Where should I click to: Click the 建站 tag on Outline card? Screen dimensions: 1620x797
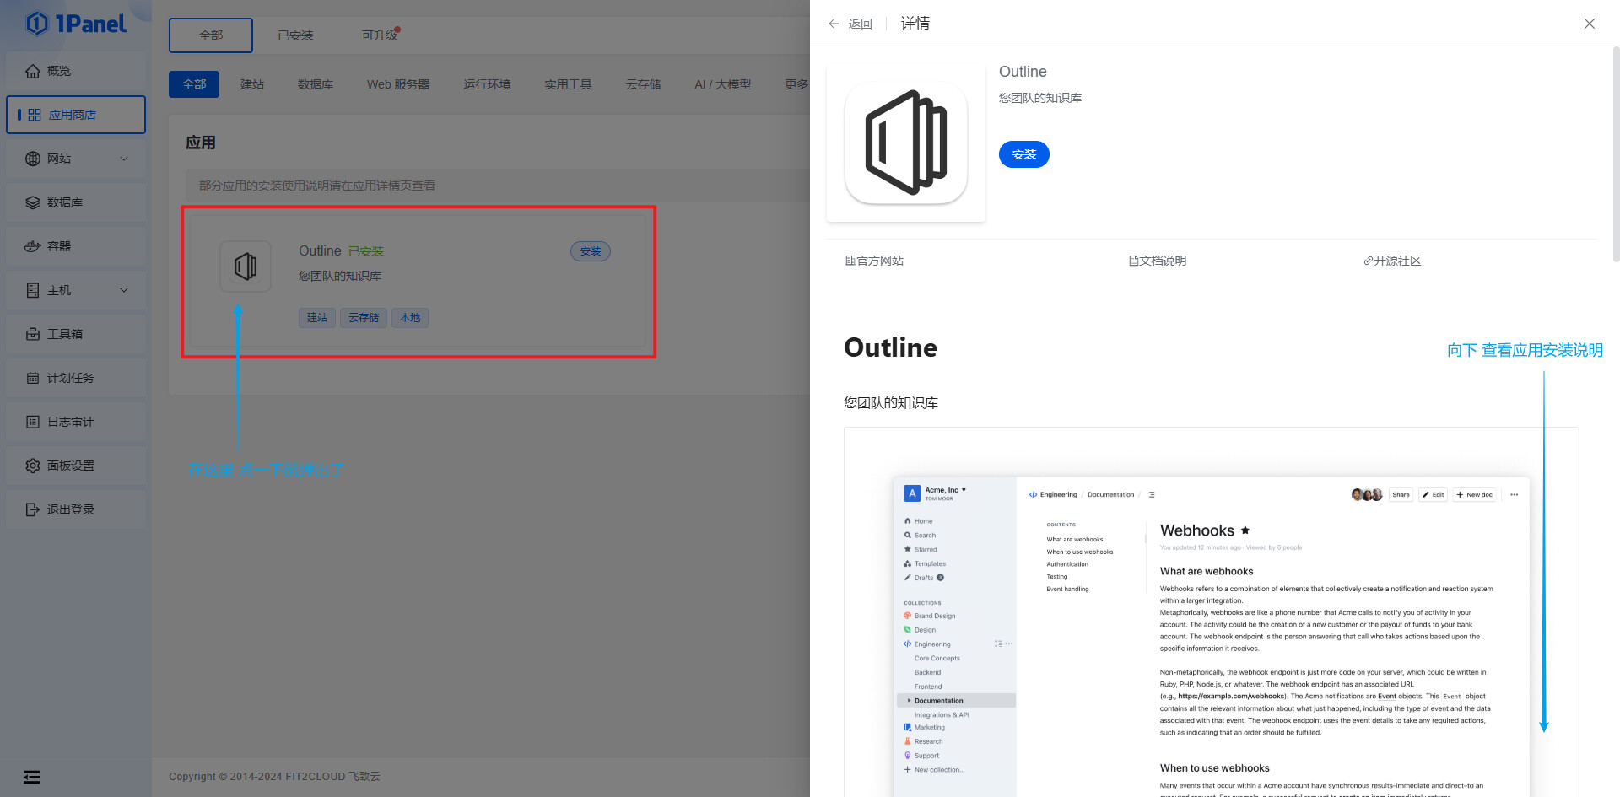[317, 318]
